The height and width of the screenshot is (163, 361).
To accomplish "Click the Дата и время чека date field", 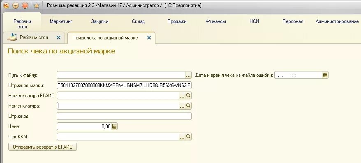I will point(298,75).
